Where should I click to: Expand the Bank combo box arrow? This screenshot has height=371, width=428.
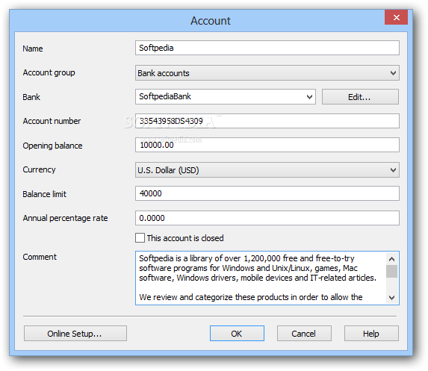[309, 97]
